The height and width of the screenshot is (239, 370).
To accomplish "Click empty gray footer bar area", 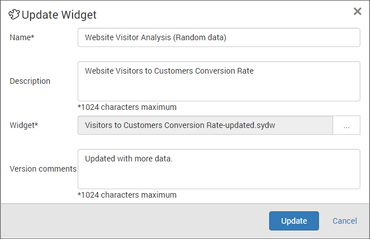I will [x=134, y=221].
